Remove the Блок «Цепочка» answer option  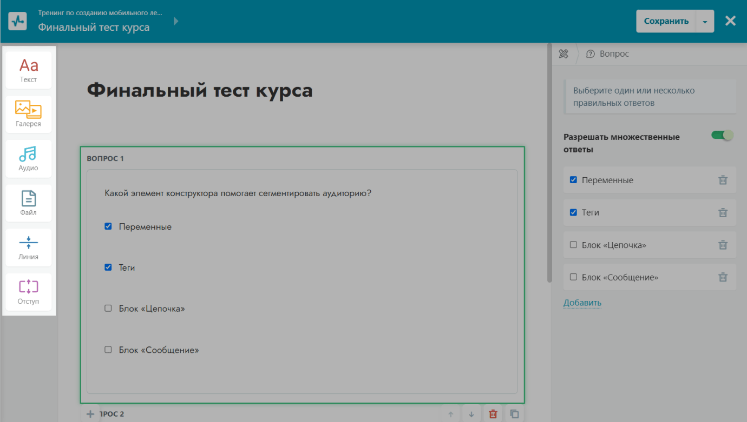723,245
